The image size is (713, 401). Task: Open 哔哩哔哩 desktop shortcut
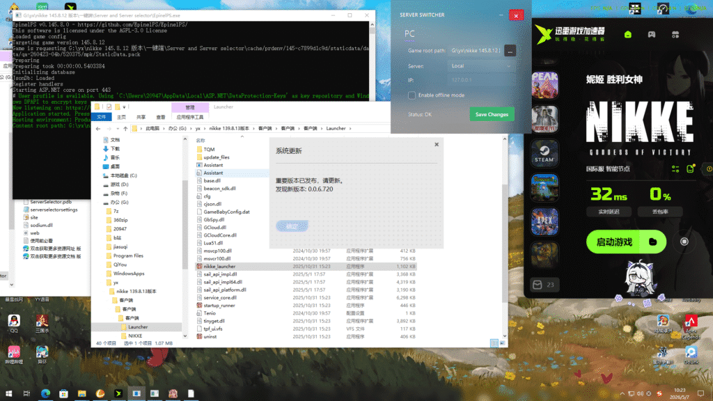(14, 355)
